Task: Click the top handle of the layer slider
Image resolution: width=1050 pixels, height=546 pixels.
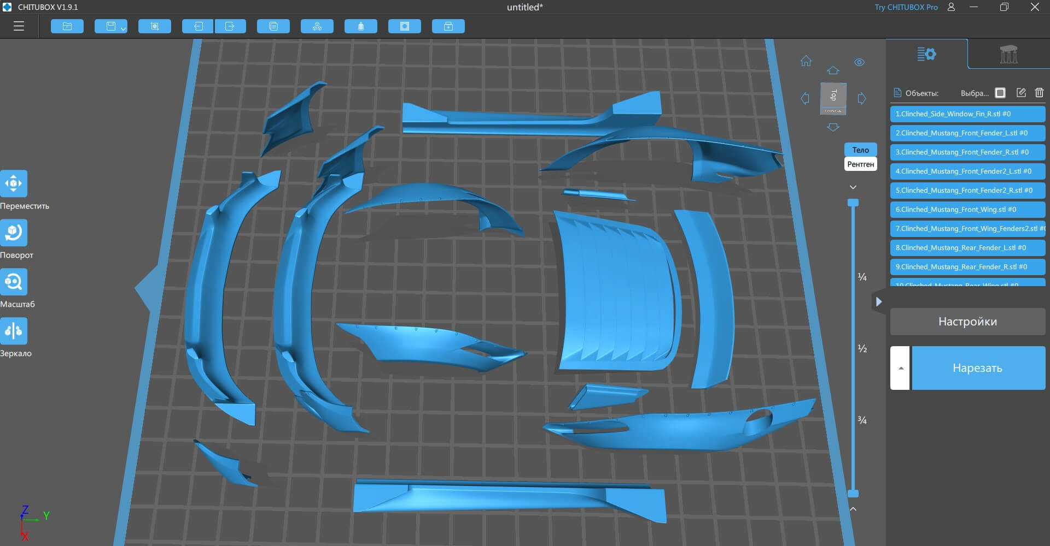Action: tap(853, 203)
